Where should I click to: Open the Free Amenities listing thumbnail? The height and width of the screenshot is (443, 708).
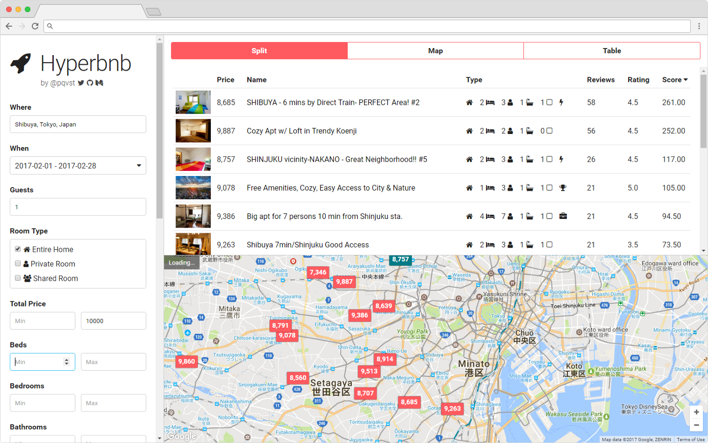tap(193, 188)
